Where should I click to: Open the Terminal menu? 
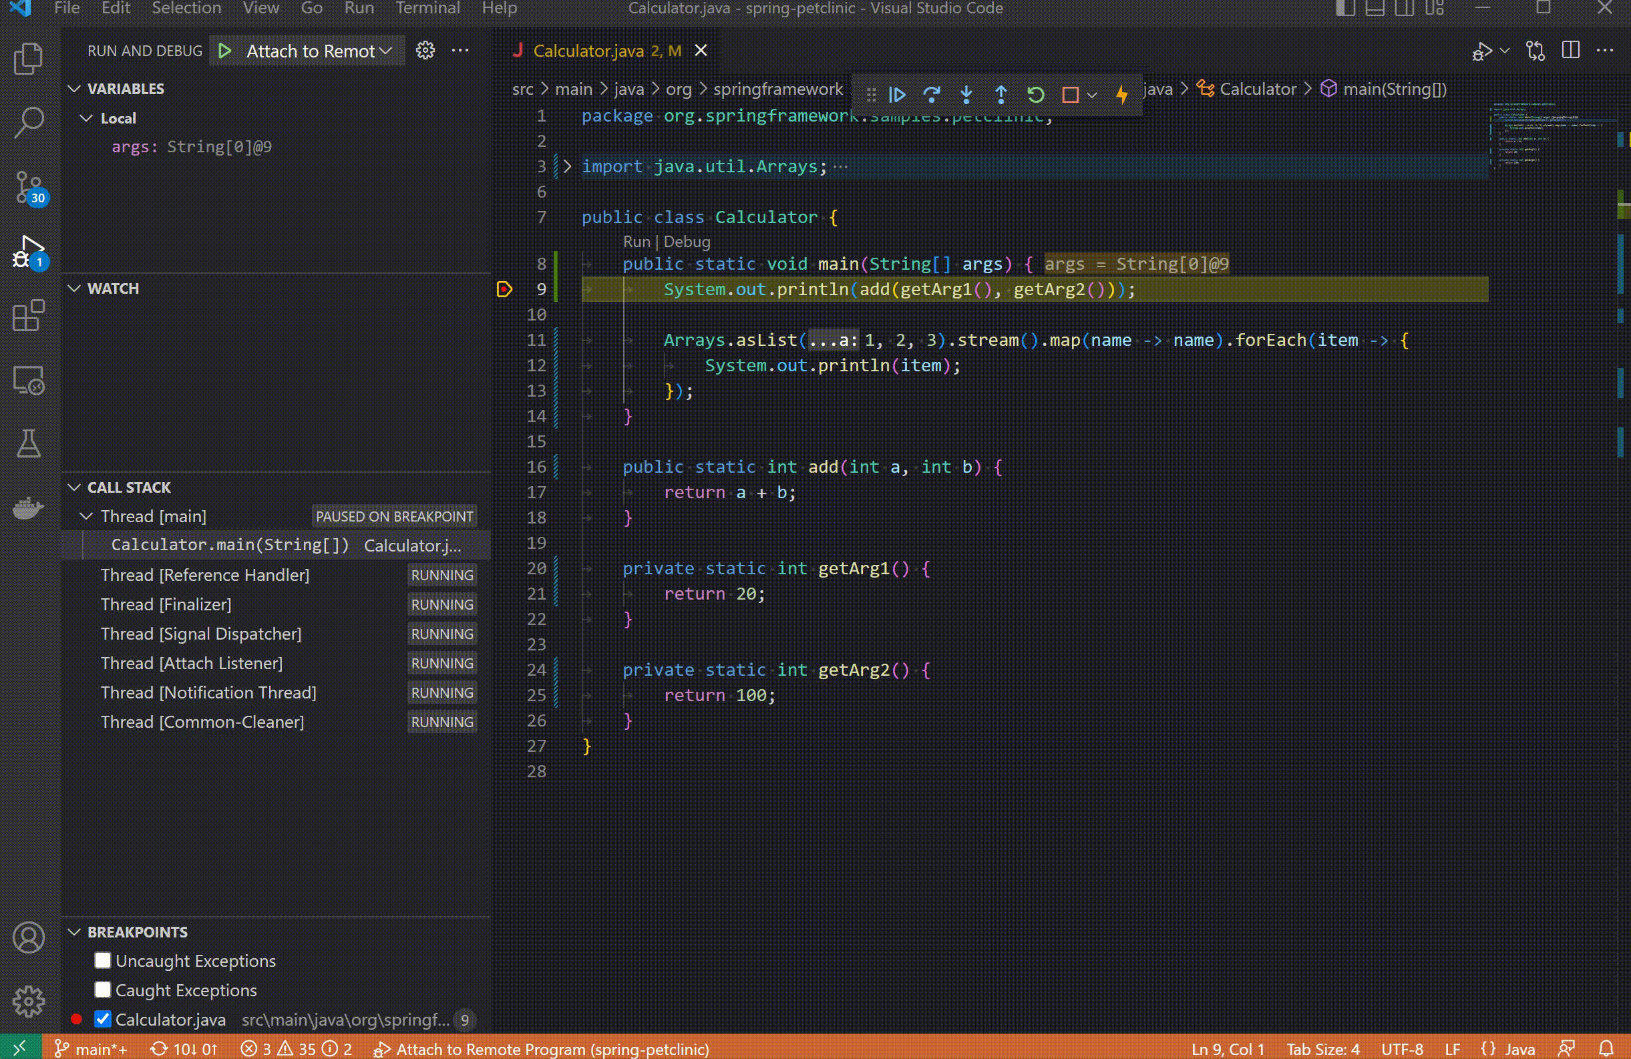(x=427, y=8)
